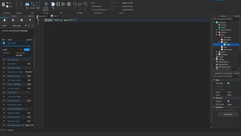Click the Add Attribute button
Viewport: 241px width, 136px height.
228,114
